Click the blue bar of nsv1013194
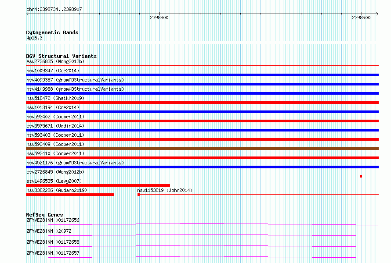 coord(202,112)
